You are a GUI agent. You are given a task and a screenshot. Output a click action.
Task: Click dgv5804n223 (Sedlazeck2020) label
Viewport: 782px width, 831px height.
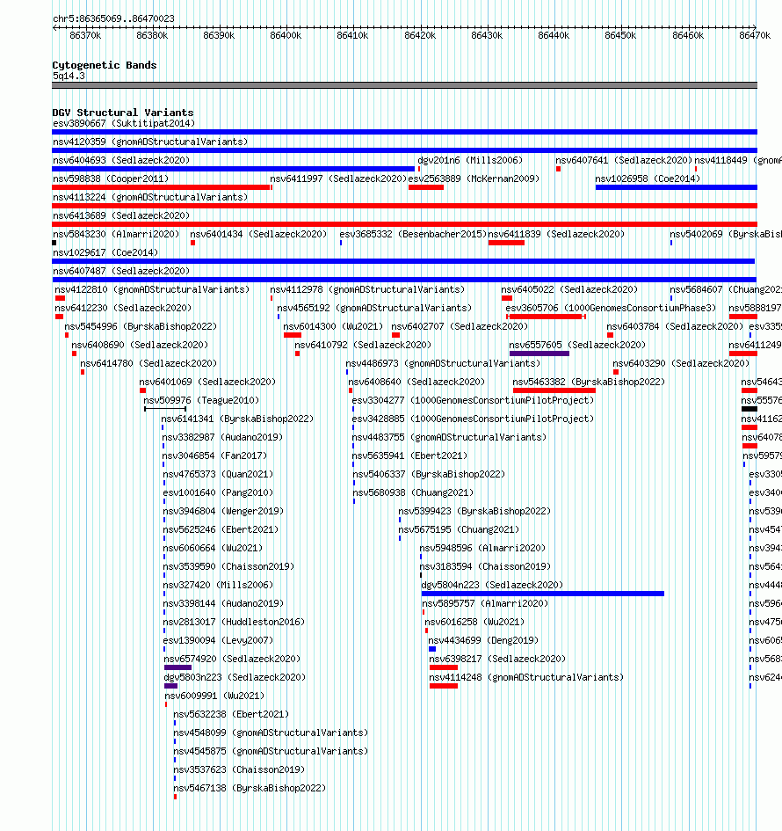pyautogui.click(x=492, y=585)
